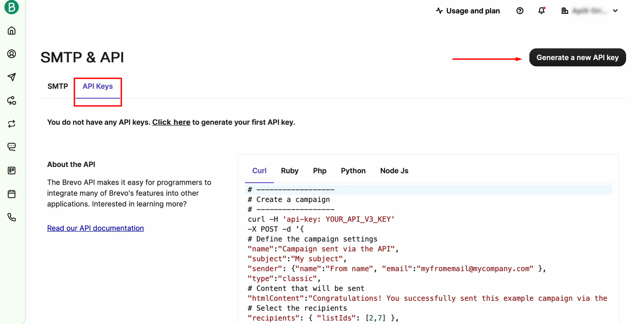Click the 'Click here' link
This screenshot has height=324, width=637.
[171, 122]
